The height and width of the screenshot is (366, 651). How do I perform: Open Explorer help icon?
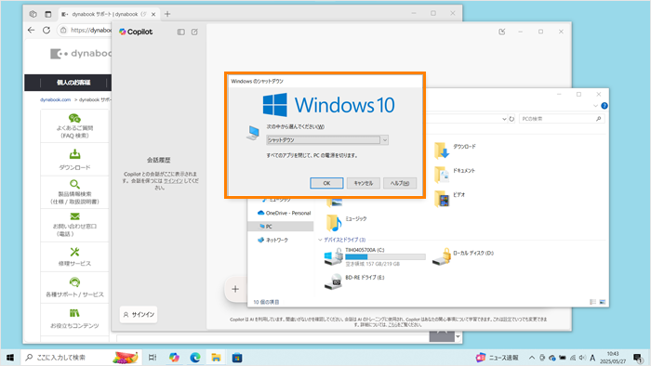[x=604, y=106]
